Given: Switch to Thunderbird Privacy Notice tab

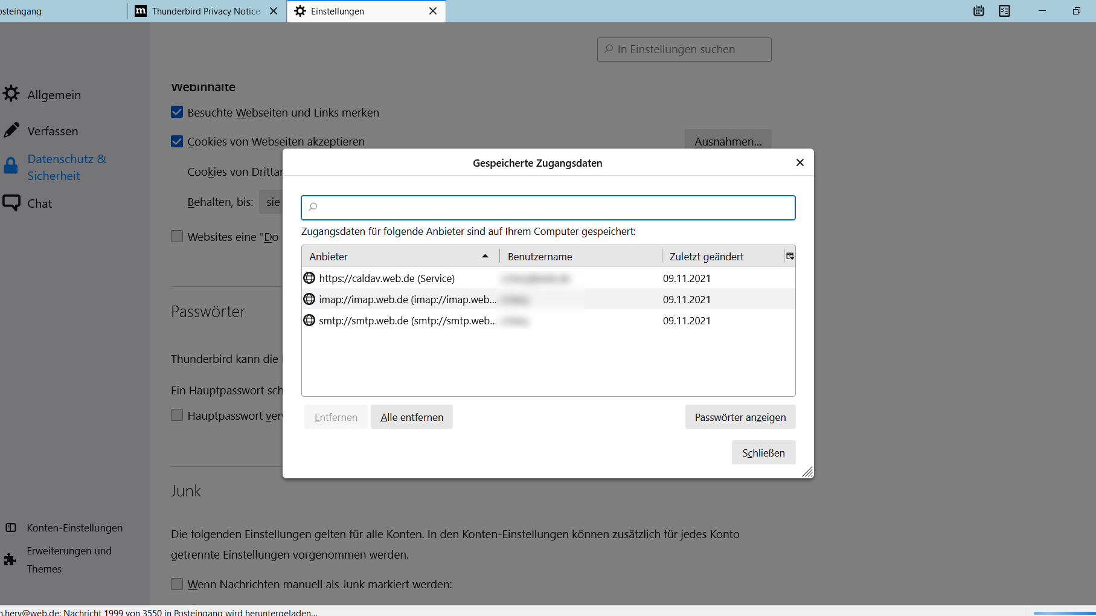Looking at the screenshot, I should [205, 11].
